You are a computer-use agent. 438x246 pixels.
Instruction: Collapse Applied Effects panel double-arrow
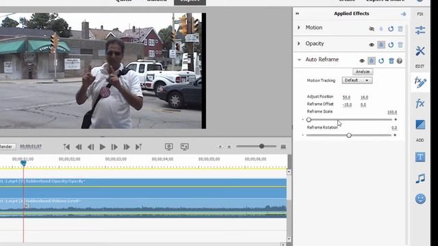click(x=297, y=14)
